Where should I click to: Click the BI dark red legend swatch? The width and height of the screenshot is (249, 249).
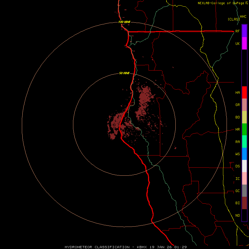point(244,203)
